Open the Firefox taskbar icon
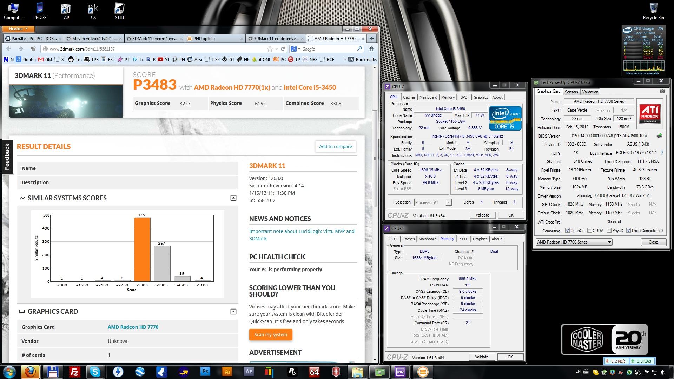Viewport: 674px width, 379px height. pos(31,372)
